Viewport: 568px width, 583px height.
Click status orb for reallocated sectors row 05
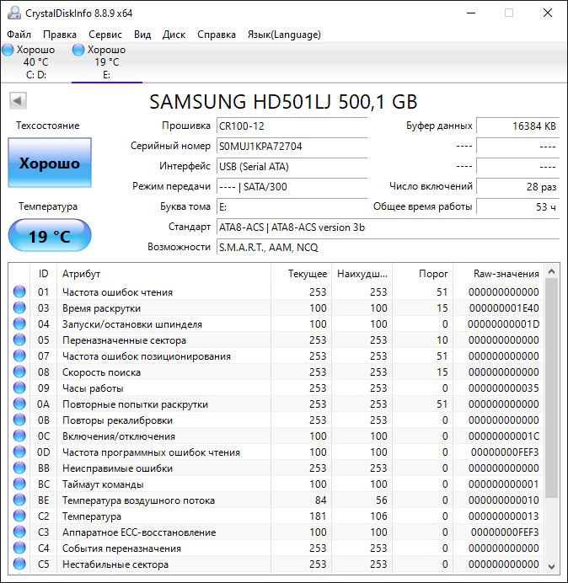click(19, 340)
